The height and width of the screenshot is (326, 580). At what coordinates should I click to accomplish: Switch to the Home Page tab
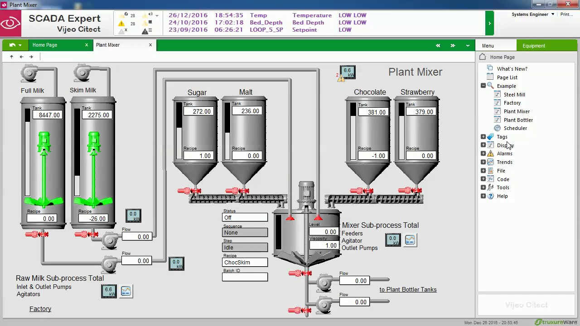tap(45, 45)
